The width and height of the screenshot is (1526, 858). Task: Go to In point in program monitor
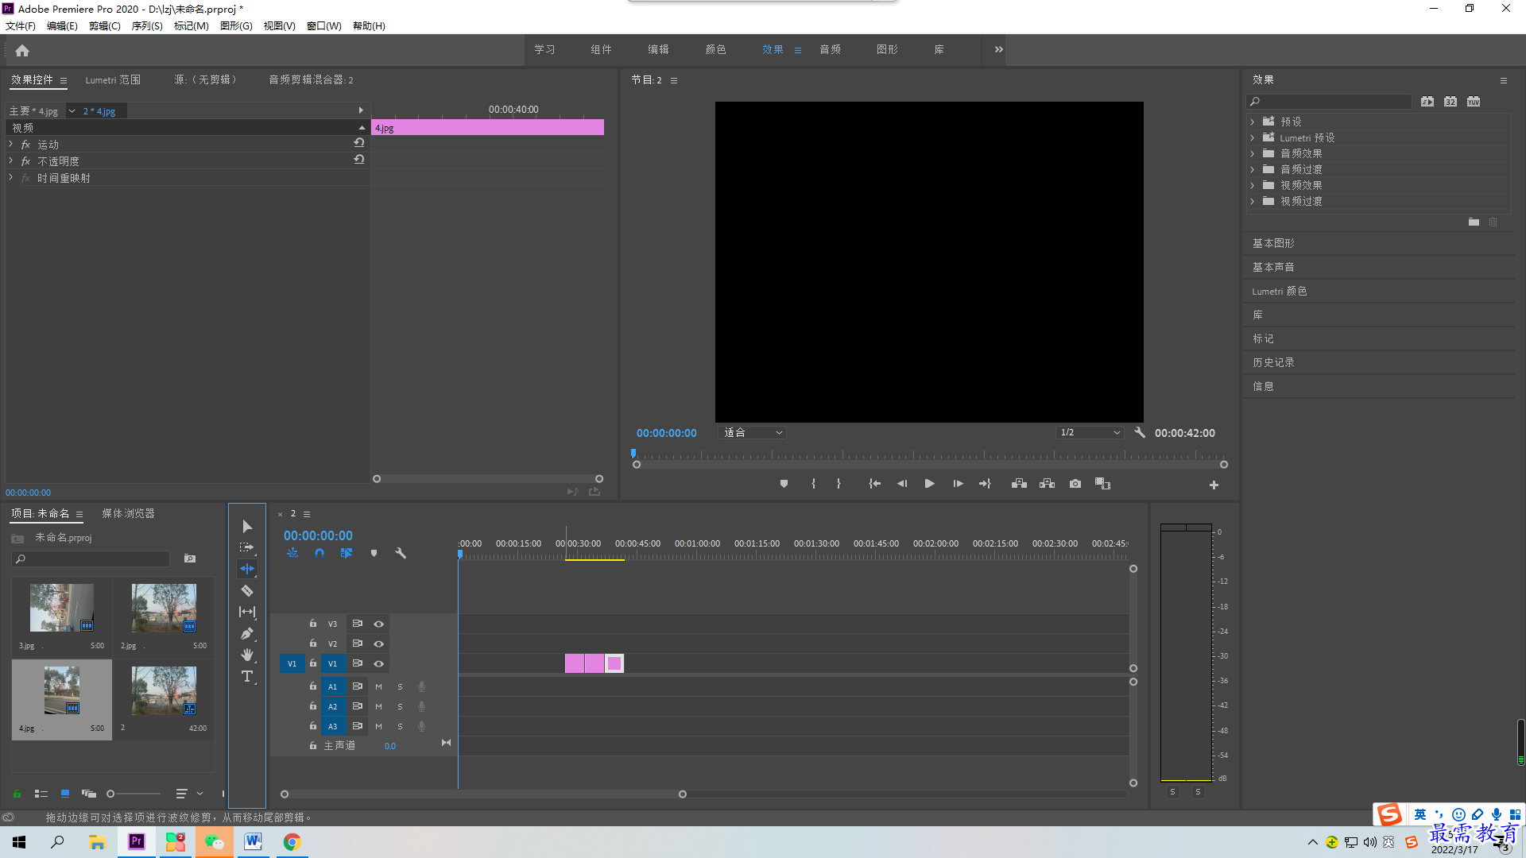pos(874,484)
